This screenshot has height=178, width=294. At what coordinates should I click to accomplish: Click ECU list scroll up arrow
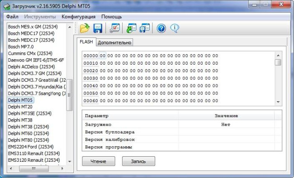70,27
